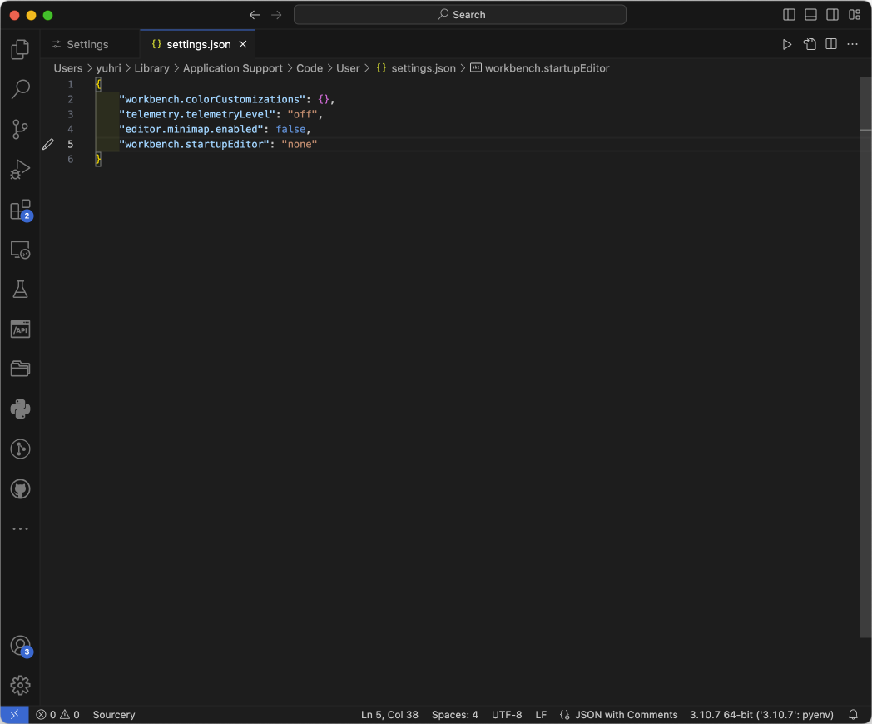Click the remote window indicator in status bar
The width and height of the screenshot is (872, 724).
click(x=14, y=715)
